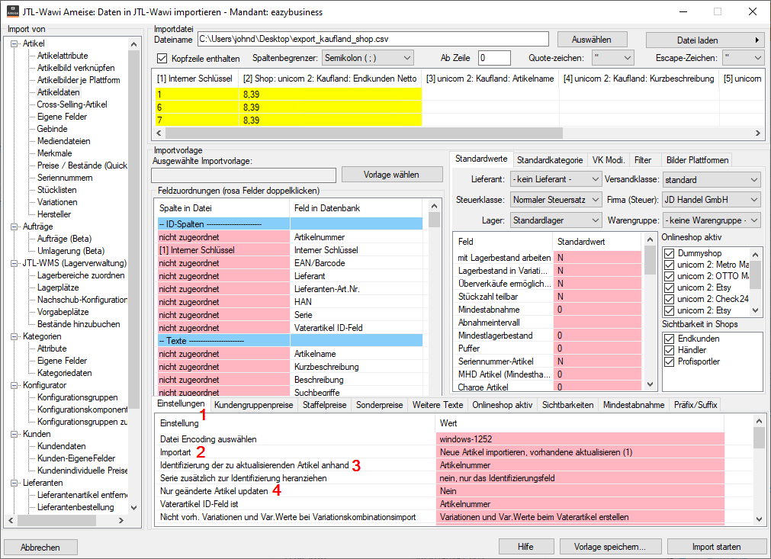Click down arrow of import tree scrollbar
The width and height of the screenshot is (771, 559).
pyautogui.click(x=134, y=507)
